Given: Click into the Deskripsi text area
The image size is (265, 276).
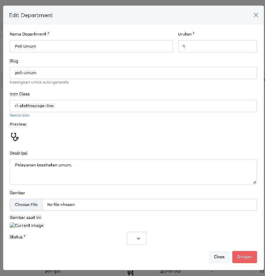Looking at the screenshot, I should (x=133, y=172).
